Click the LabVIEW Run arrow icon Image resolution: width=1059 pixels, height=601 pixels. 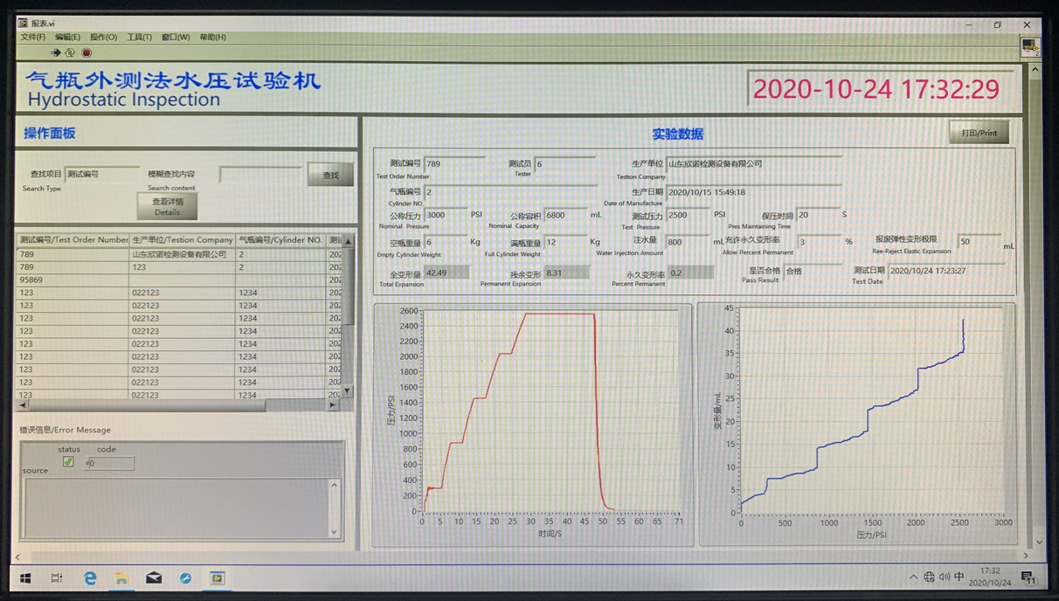(x=55, y=52)
